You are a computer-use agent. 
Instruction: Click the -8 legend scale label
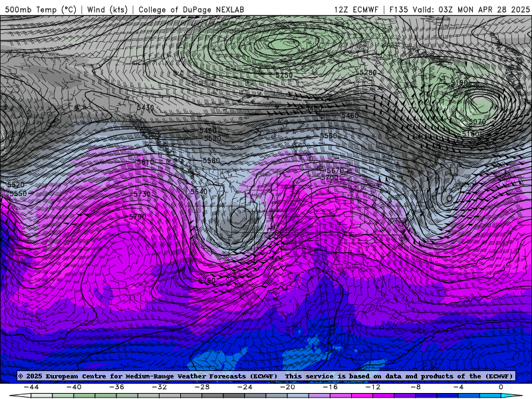click(x=416, y=387)
